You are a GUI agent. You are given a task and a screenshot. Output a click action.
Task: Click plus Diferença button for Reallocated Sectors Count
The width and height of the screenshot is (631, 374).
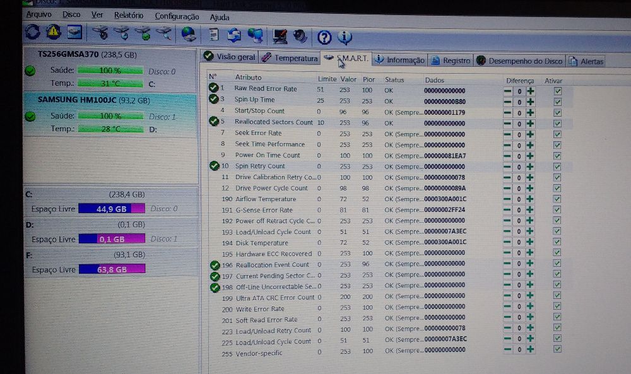(x=531, y=124)
